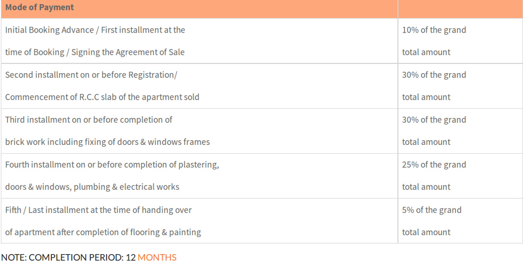Click the empty orange header cell on right
Screen dimensions: 523x262
(460, 8)
